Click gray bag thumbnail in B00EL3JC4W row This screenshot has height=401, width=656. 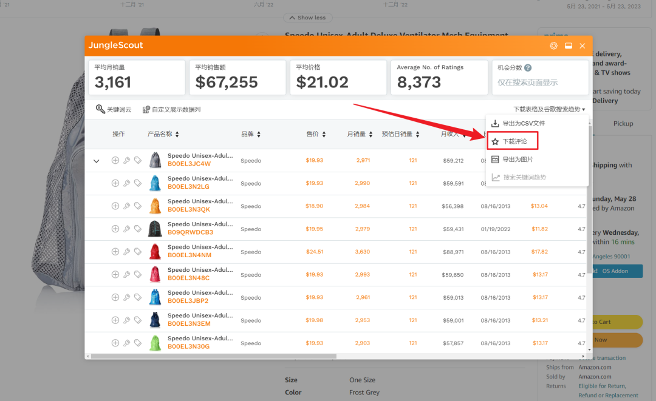pyautogui.click(x=155, y=160)
